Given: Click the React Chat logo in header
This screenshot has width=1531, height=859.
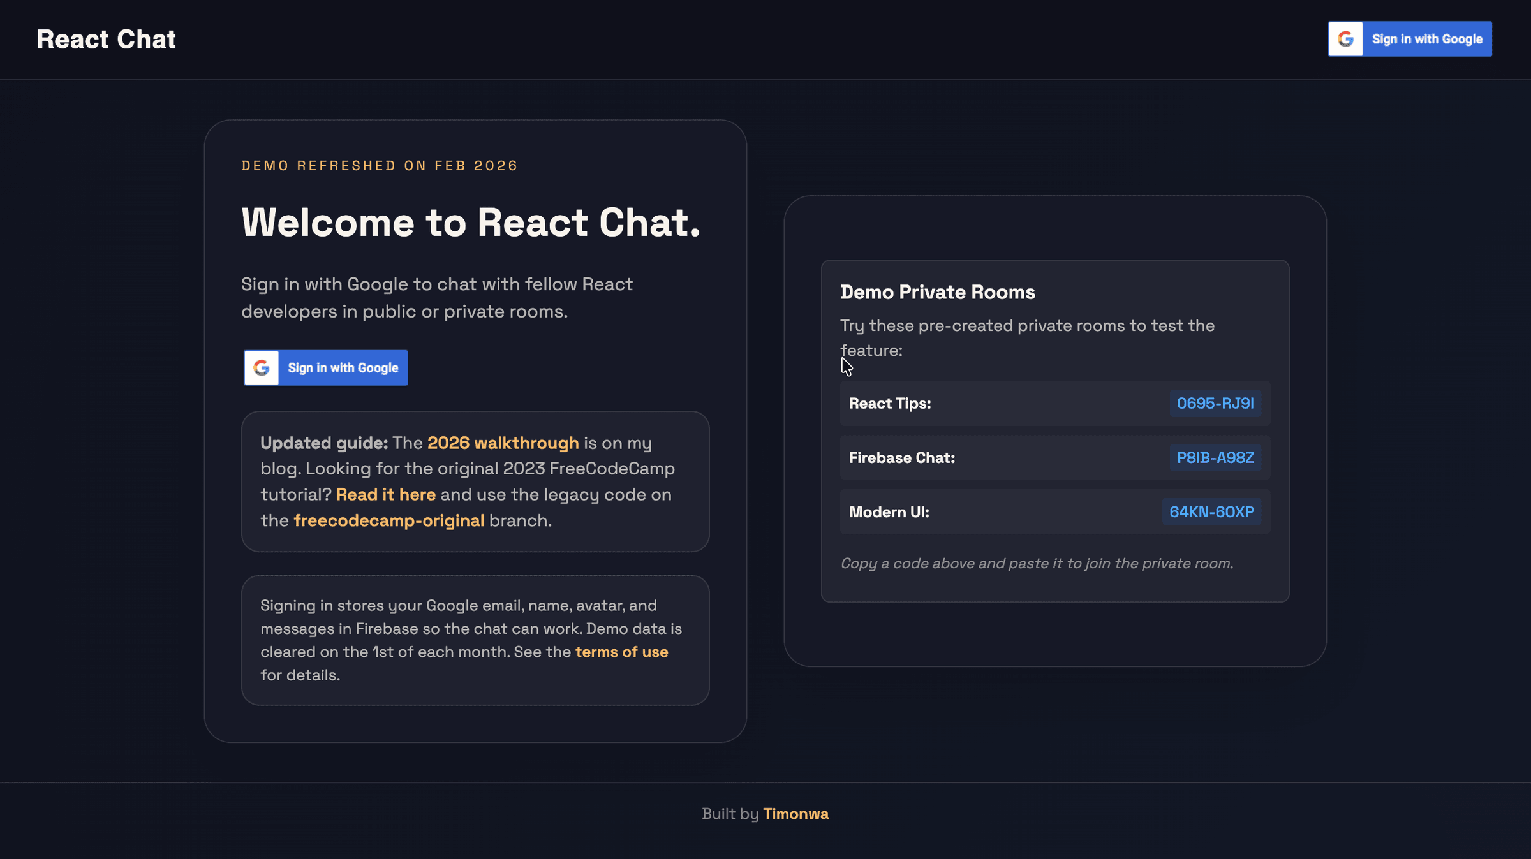Looking at the screenshot, I should point(106,40).
